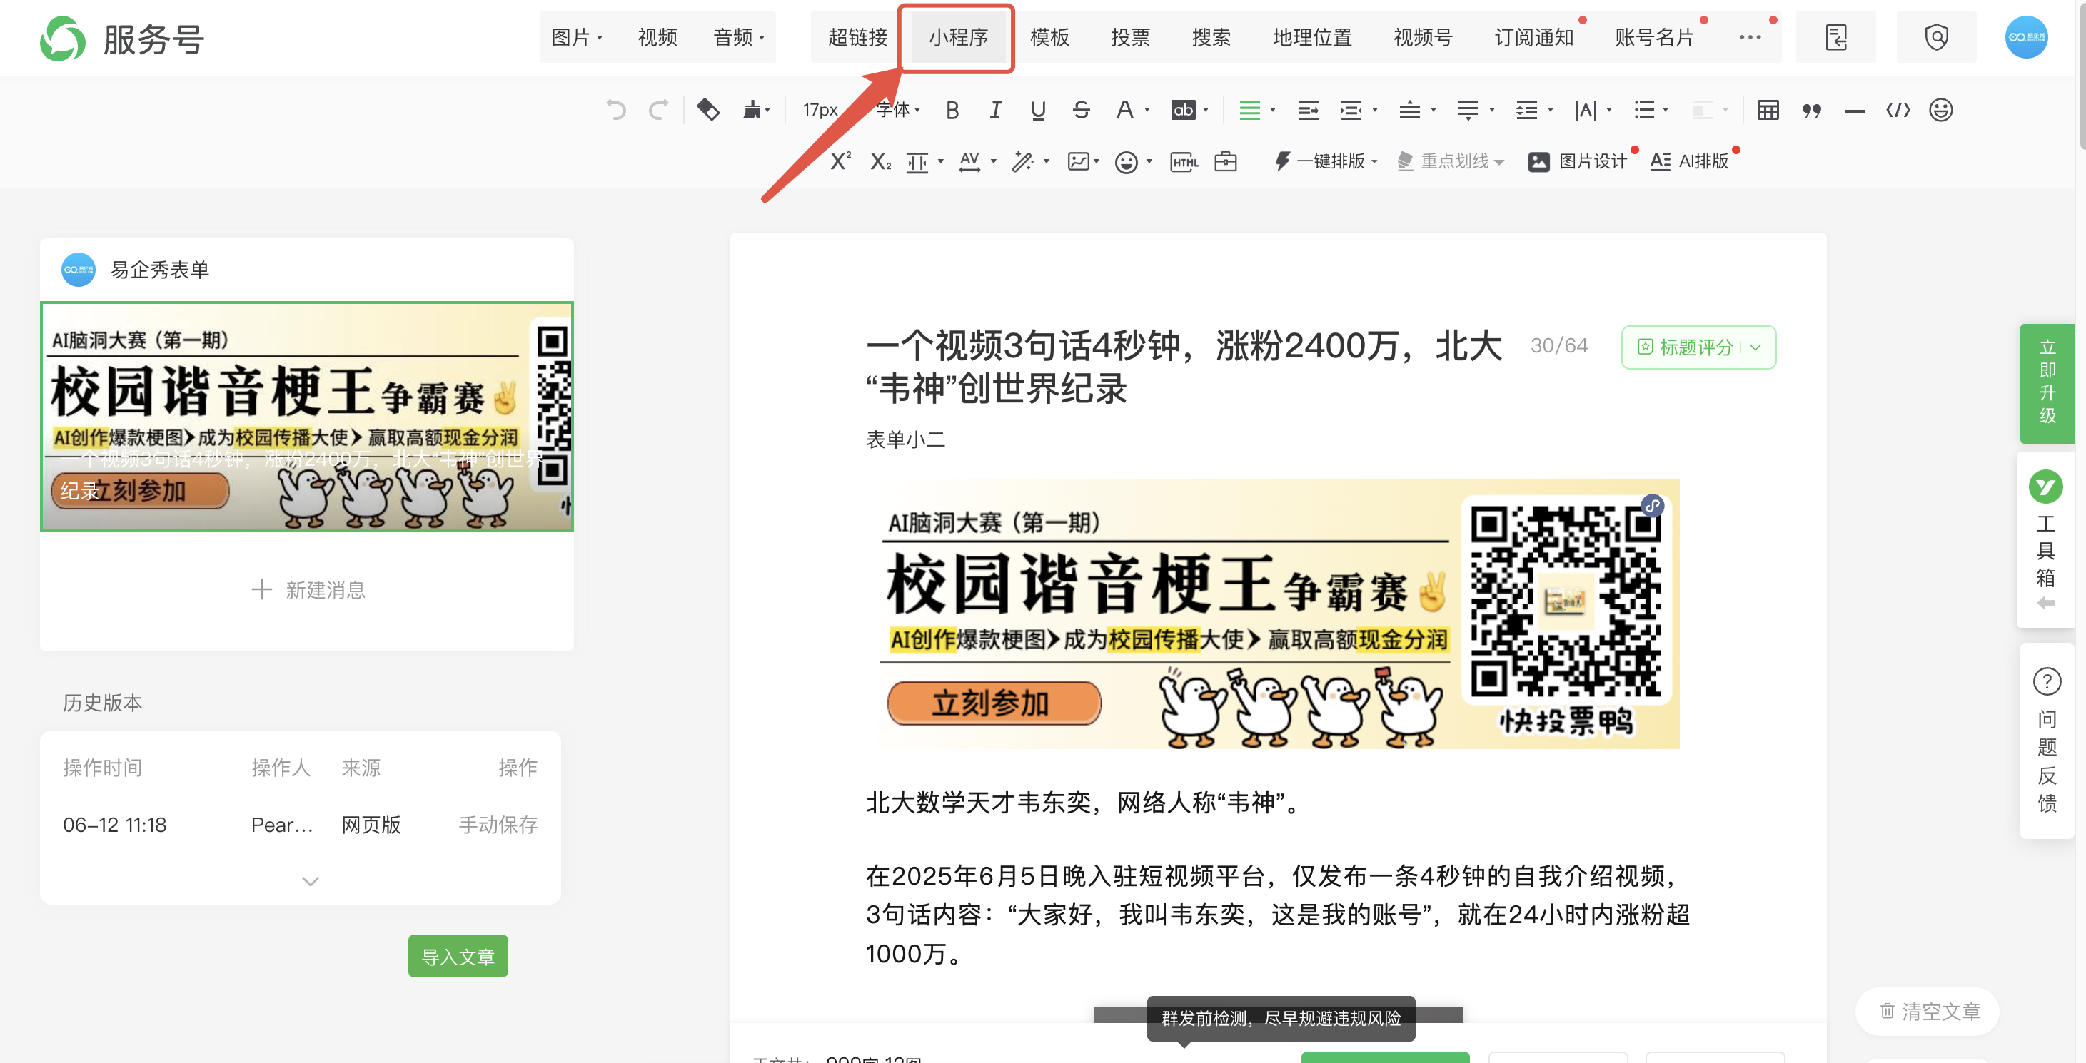Image resolution: width=2086 pixels, height=1063 pixels.
Task: Open the blue account avatar
Action: pyautogui.click(x=2025, y=37)
